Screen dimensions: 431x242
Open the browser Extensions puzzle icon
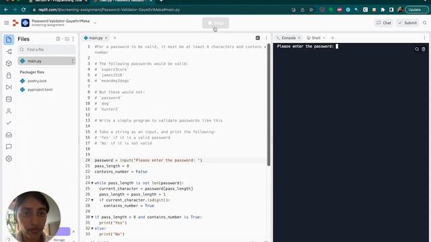(383, 9)
